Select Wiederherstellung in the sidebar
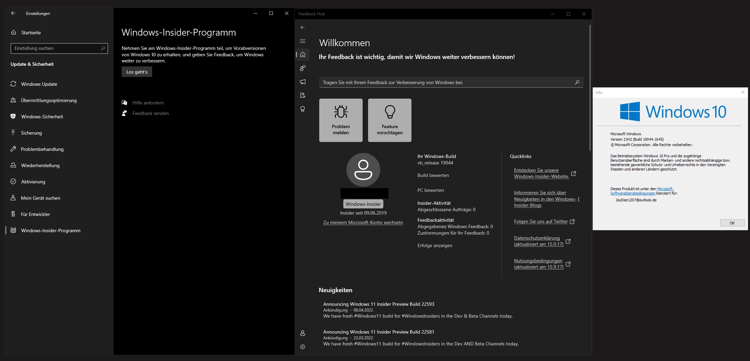The image size is (750, 361). point(40,165)
